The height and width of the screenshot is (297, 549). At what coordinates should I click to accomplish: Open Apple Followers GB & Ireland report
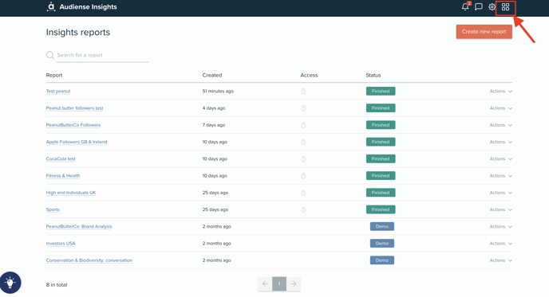click(77, 142)
